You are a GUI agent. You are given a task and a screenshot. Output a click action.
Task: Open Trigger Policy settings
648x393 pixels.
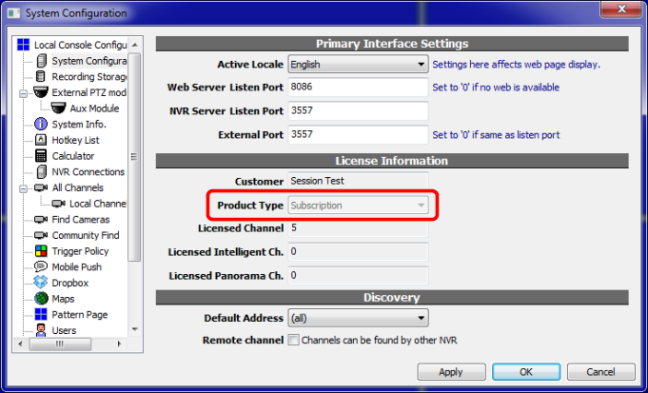coord(80,251)
